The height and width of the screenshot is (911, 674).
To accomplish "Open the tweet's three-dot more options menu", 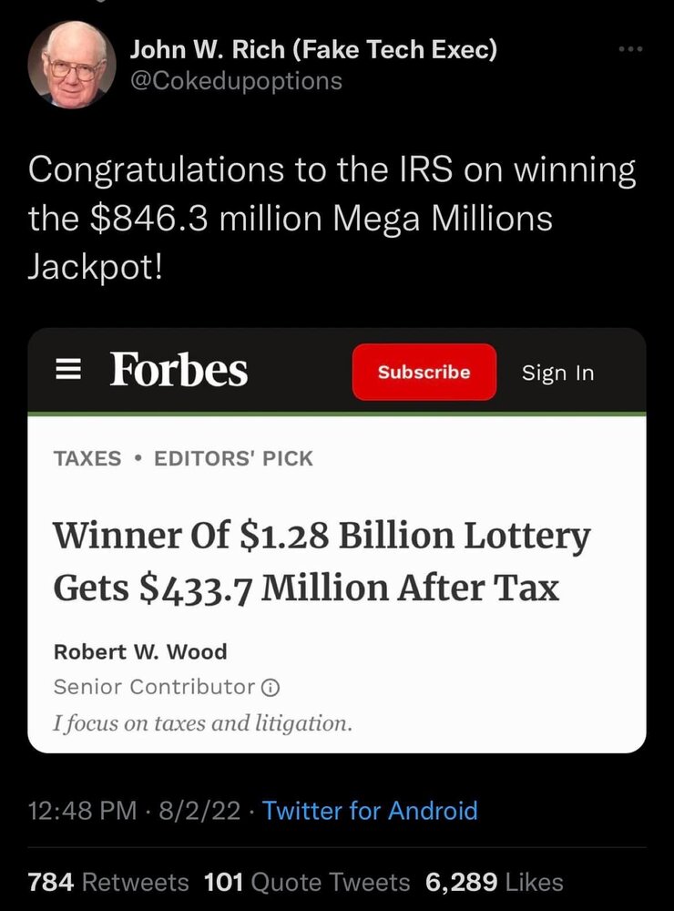I will [629, 48].
